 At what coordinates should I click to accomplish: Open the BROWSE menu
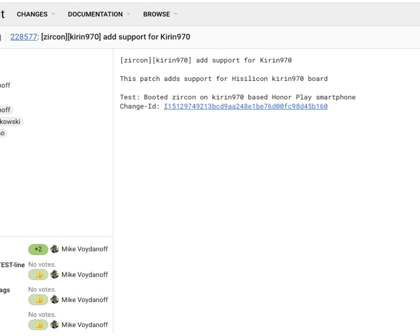click(156, 14)
